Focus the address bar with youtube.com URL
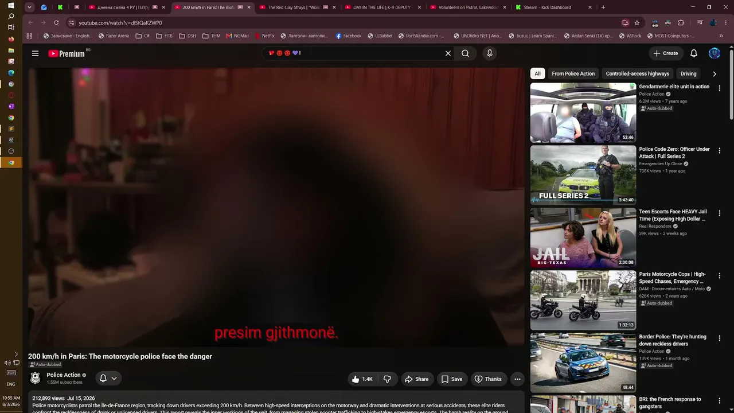734x413 pixels. (x=344, y=22)
